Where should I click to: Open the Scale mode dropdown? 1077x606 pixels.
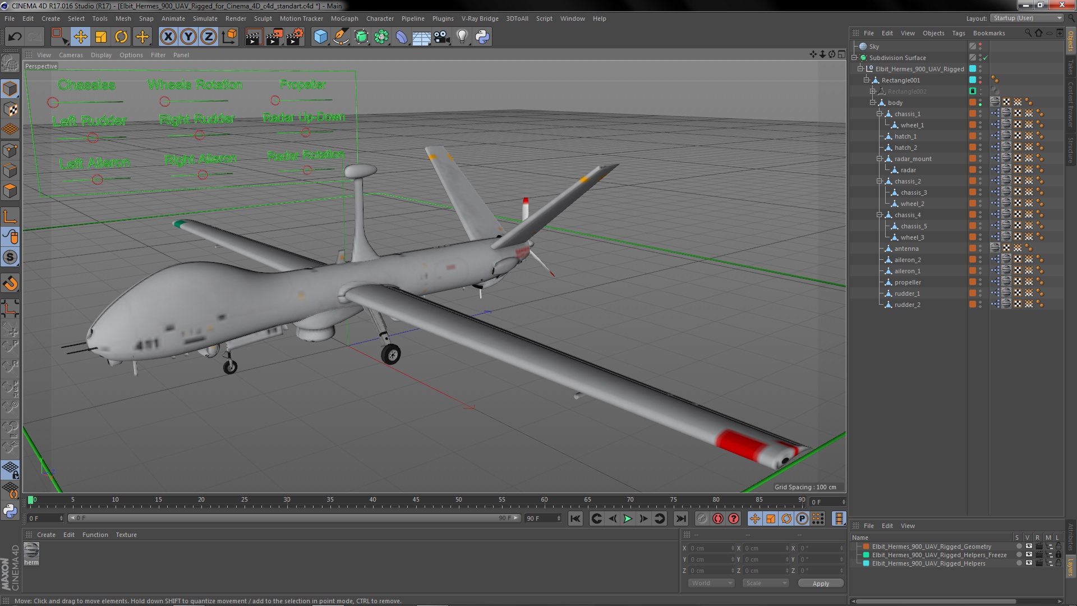(766, 583)
